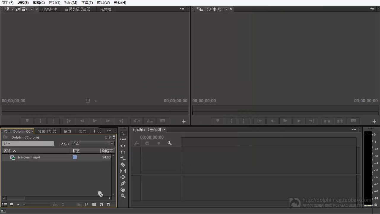The image size is (380, 214).
Task: Open Project panel flyout menu
Action: (109, 131)
